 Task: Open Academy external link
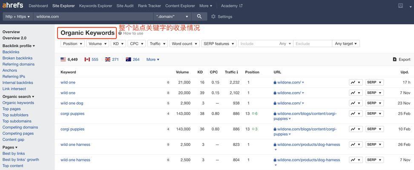click(232, 6)
